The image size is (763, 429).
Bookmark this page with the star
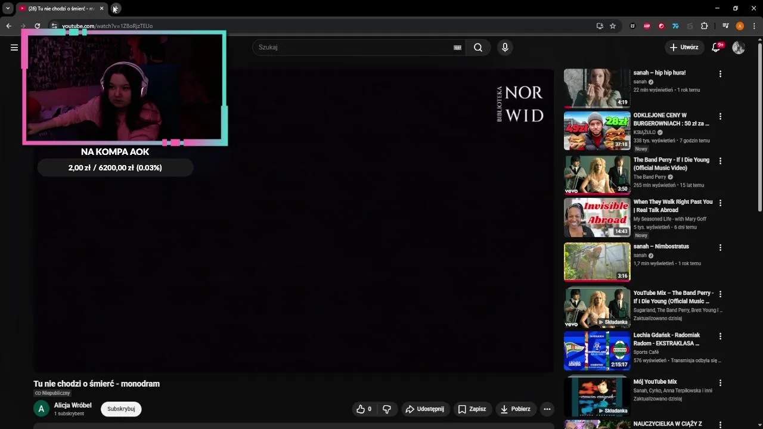613,26
